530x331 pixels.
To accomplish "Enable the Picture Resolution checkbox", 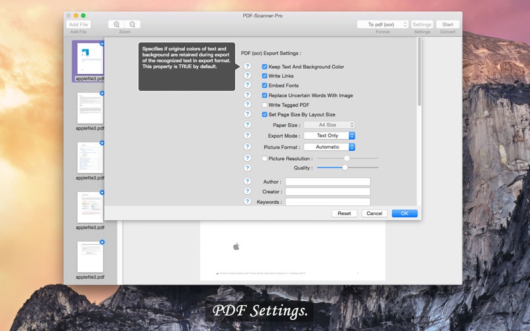I will (264, 158).
